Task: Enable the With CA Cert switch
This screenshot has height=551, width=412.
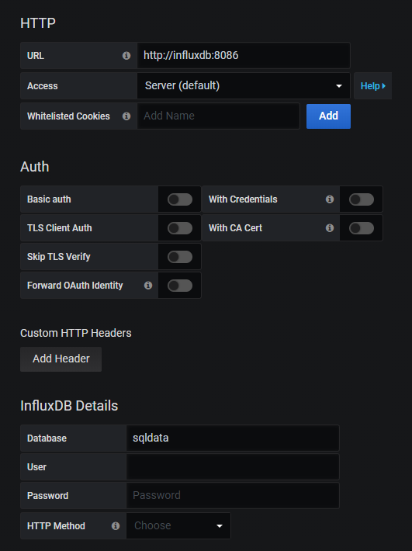Action: (362, 228)
